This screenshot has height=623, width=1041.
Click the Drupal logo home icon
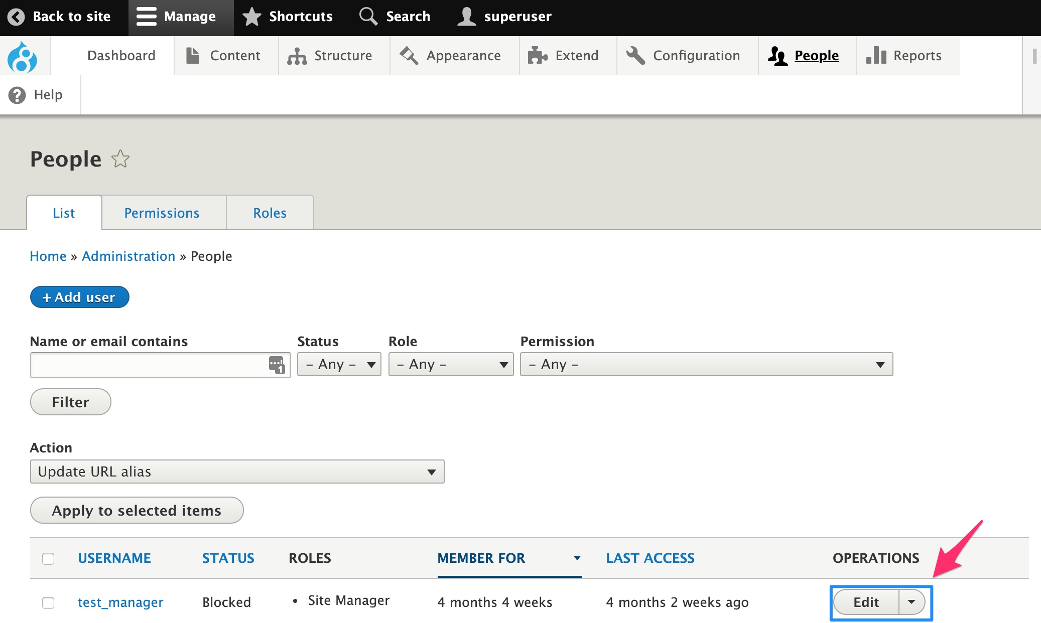pos(22,56)
